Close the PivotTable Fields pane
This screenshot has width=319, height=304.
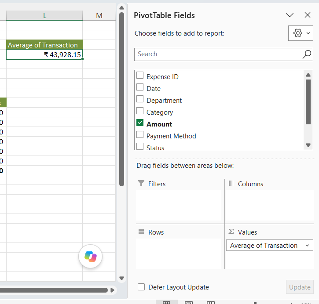coord(308,15)
